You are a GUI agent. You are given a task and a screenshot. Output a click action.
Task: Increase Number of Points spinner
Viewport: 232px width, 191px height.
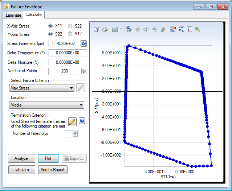84,70
